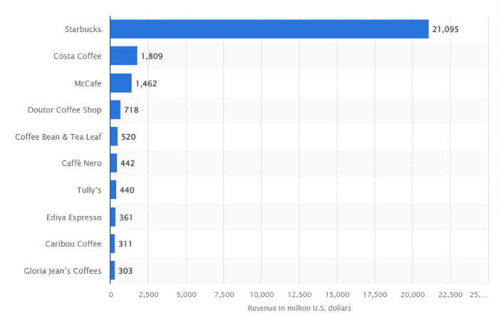Click the 15,000 axis tick label
Image resolution: width=499 pixels, height=315 pixels.
pos(337,295)
